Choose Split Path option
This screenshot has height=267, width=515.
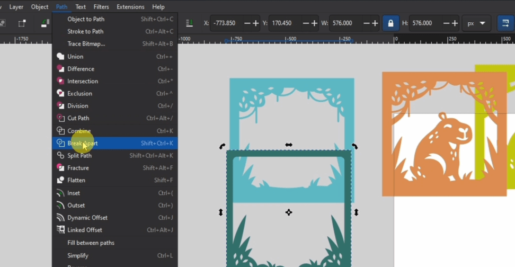pyautogui.click(x=79, y=156)
